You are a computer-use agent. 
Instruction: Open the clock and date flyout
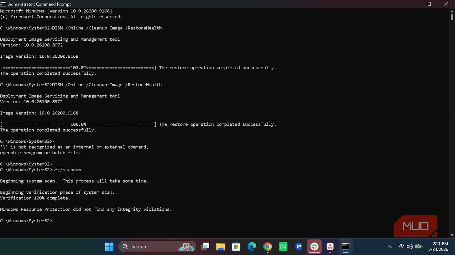point(438,246)
